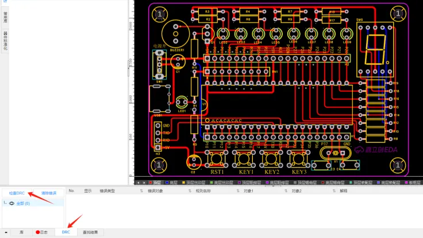The image size is (423, 238).
Task: Select the BUZZER1 component on the PCB
Action: (x=176, y=34)
